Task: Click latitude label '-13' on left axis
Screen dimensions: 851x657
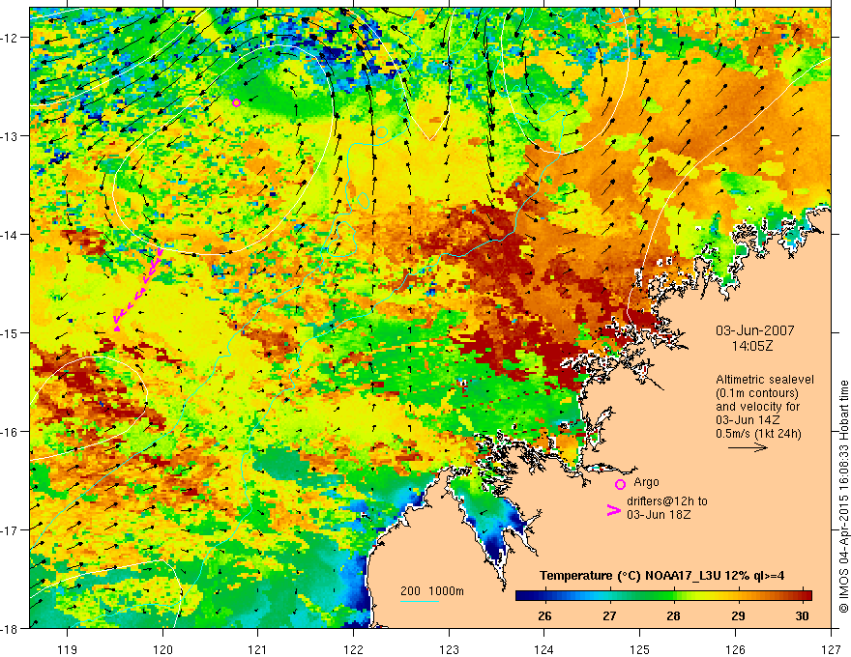Action: (11, 136)
